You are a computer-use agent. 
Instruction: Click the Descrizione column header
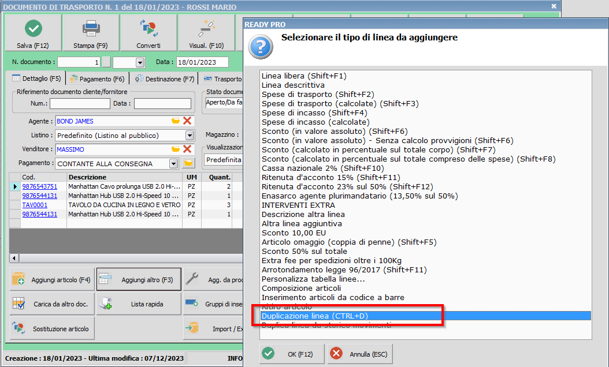[x=124, y=177]
